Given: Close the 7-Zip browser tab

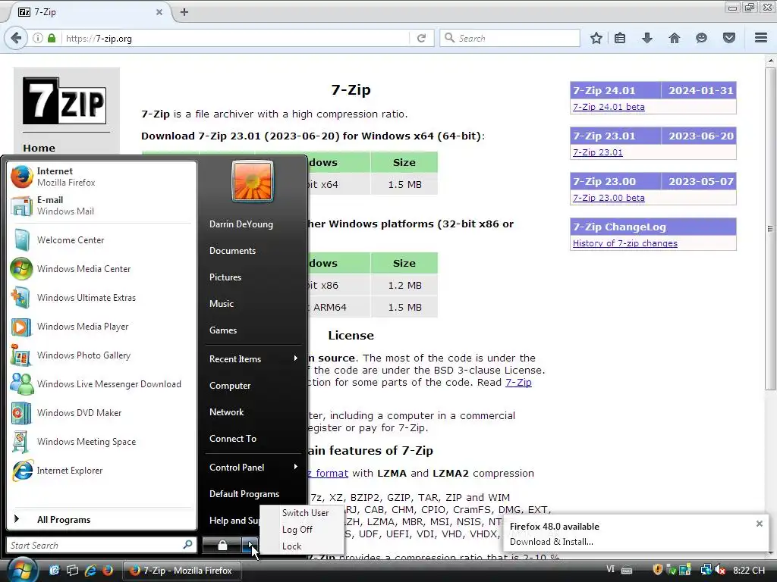Looking at the screenshot, I should coord(159,12).
